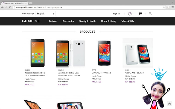This screenshot has width=175, height=109.
Task: Open the Mum & Kids menu
Action: (128, 21)
